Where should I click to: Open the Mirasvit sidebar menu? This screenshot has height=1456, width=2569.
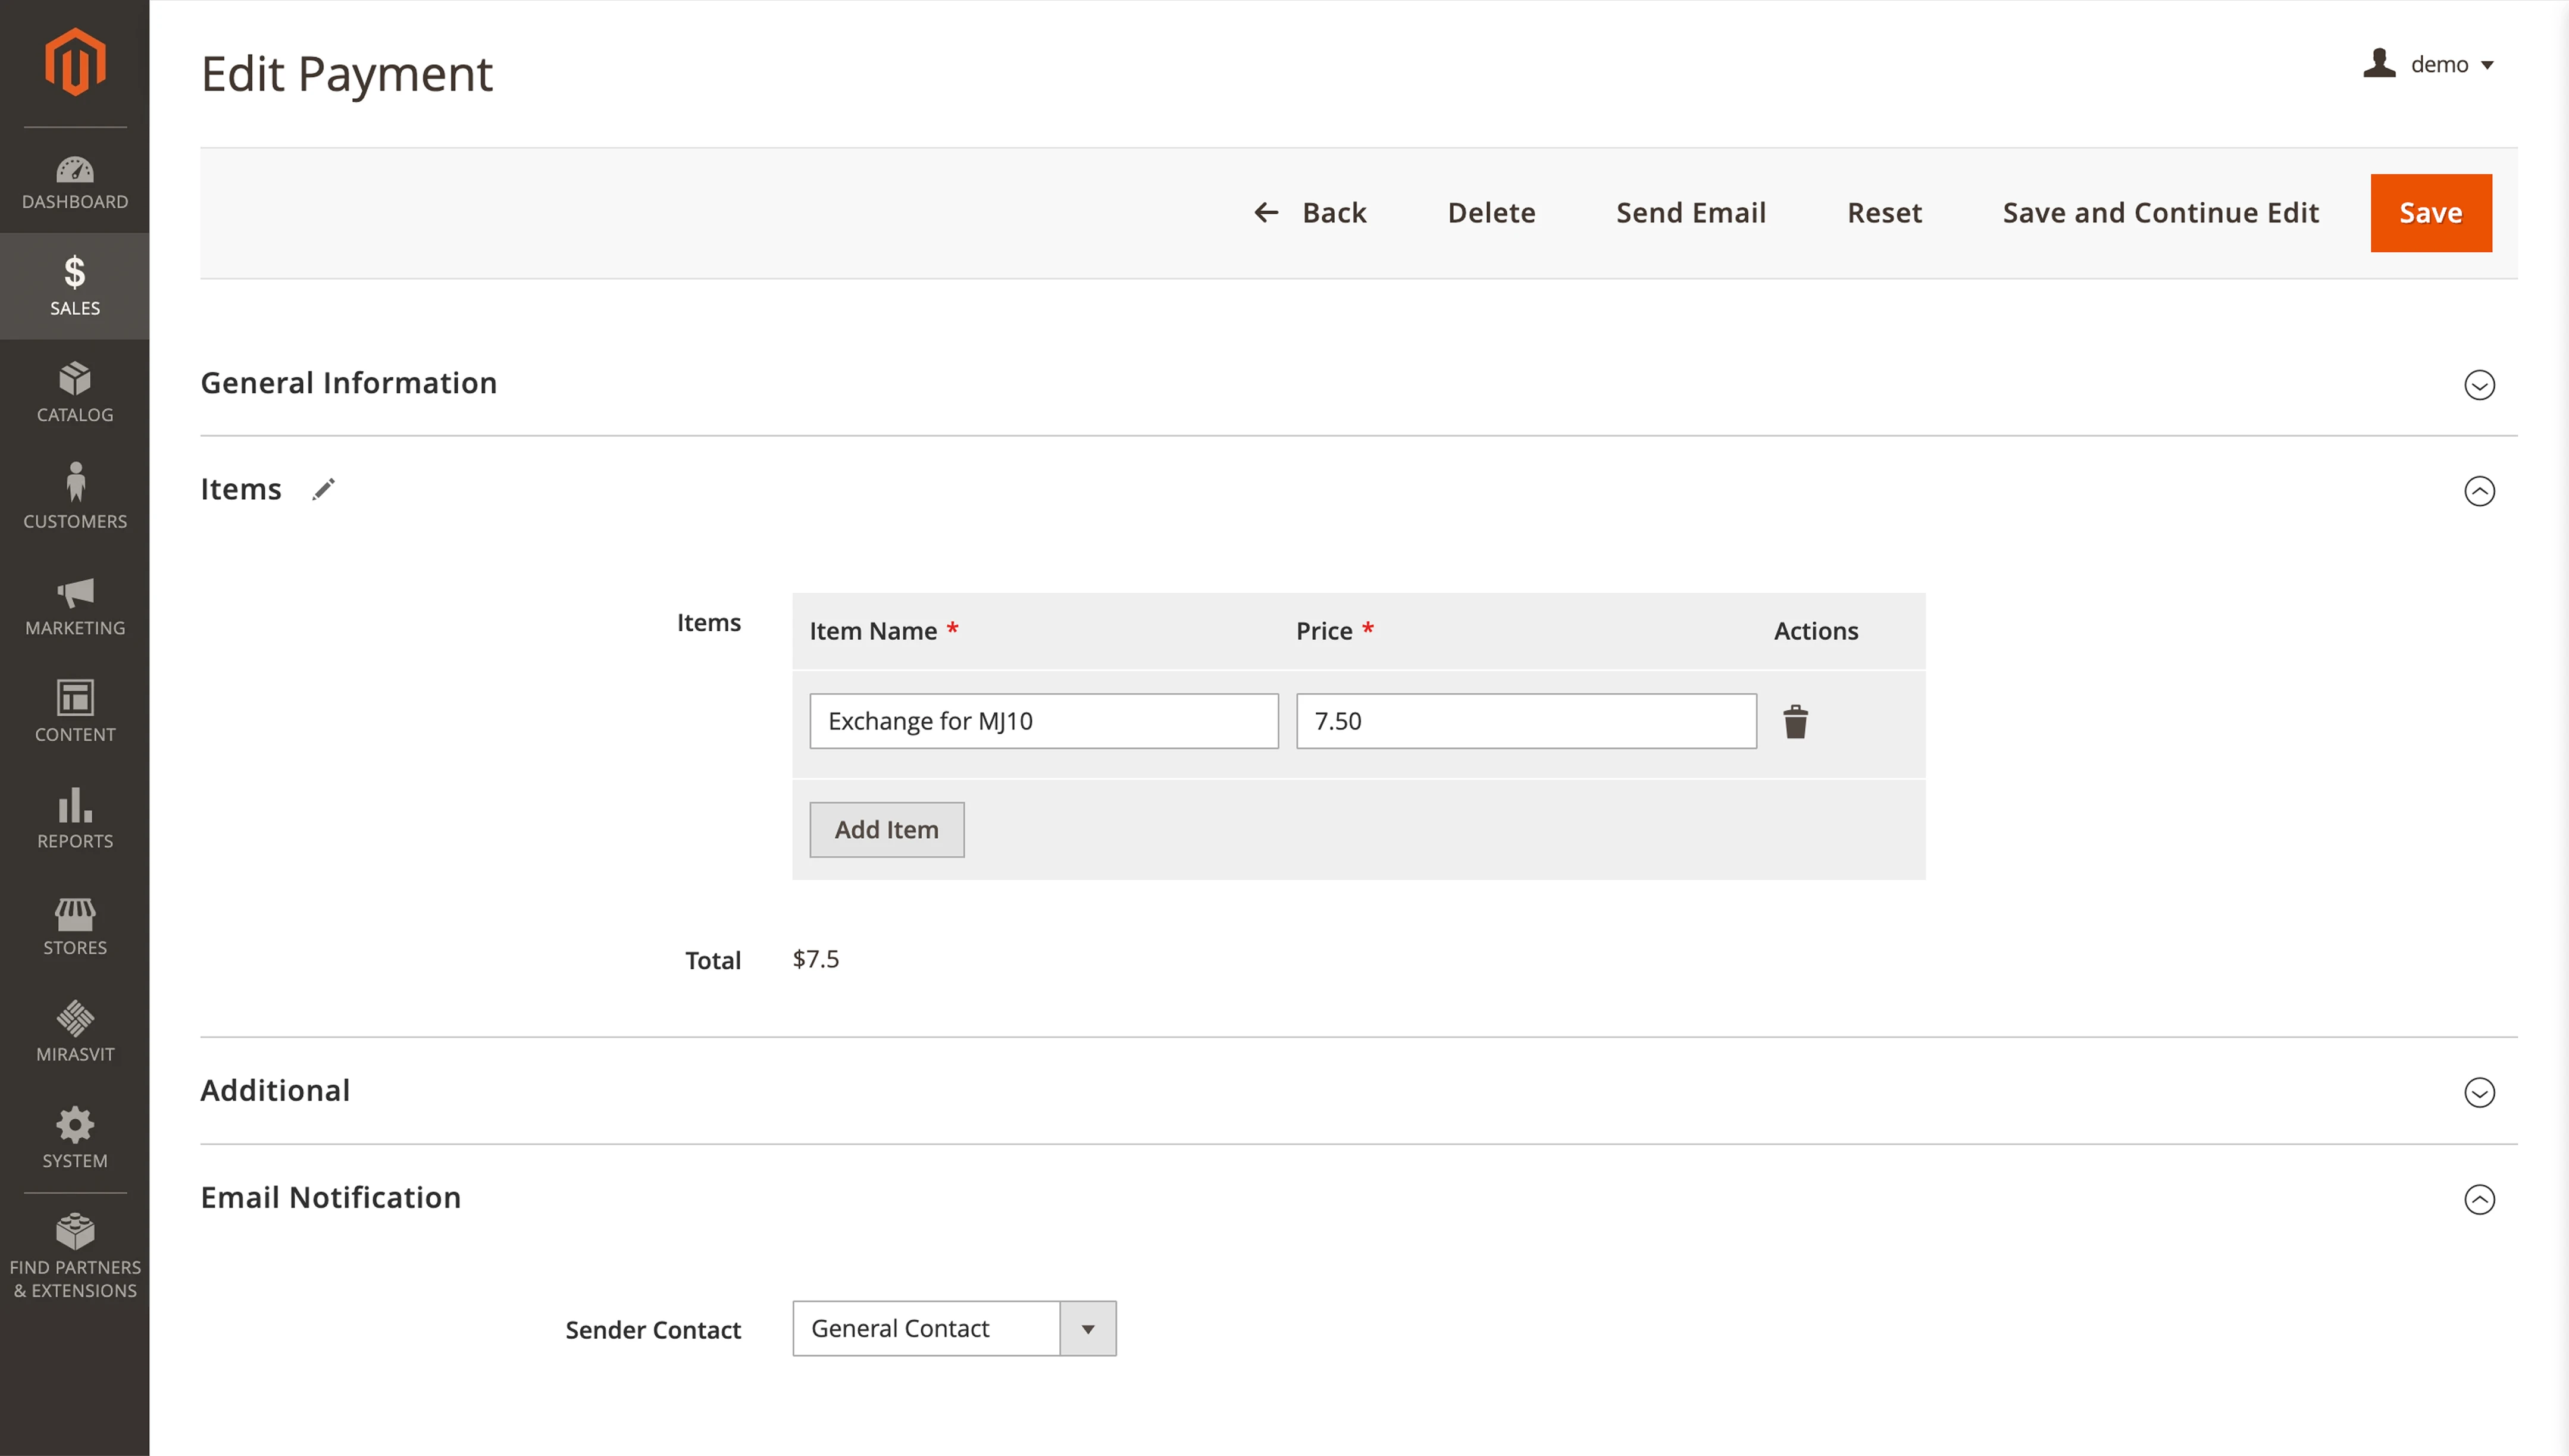[75, 1031]
